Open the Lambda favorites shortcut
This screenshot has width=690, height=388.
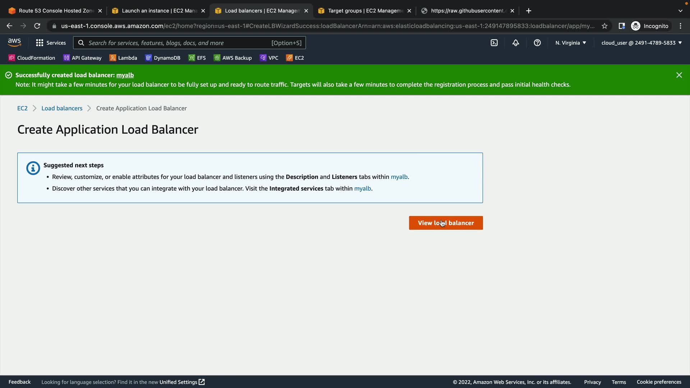pyautogui.click(x=123, y=58)
